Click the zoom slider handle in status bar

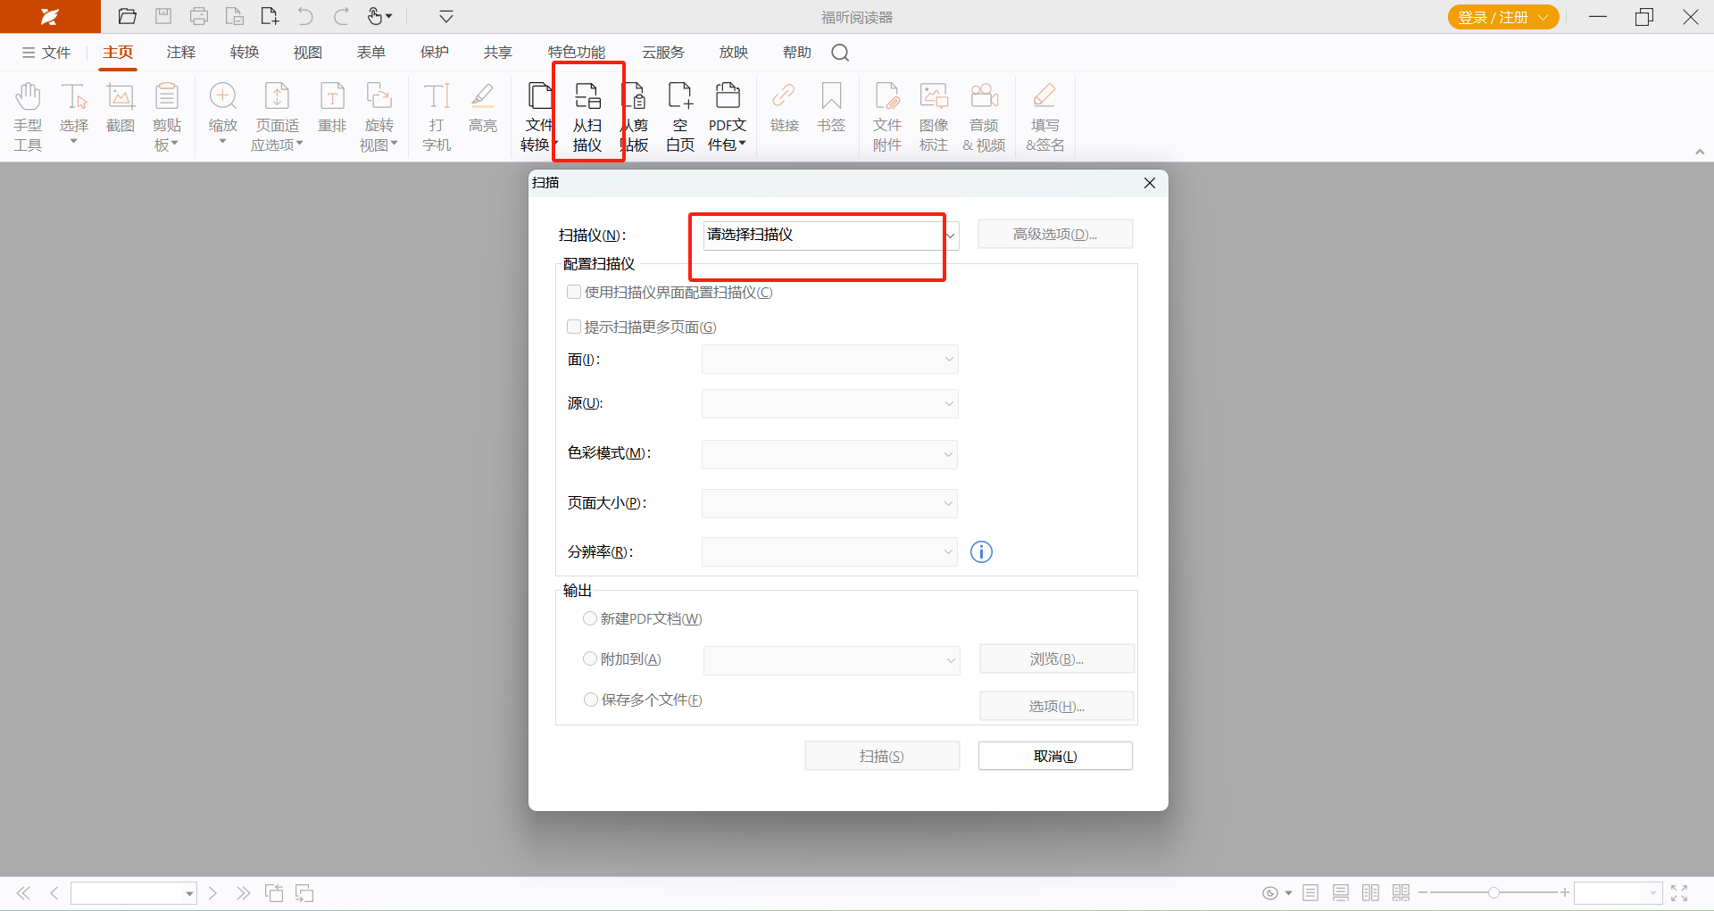(x=1494, y=892)
